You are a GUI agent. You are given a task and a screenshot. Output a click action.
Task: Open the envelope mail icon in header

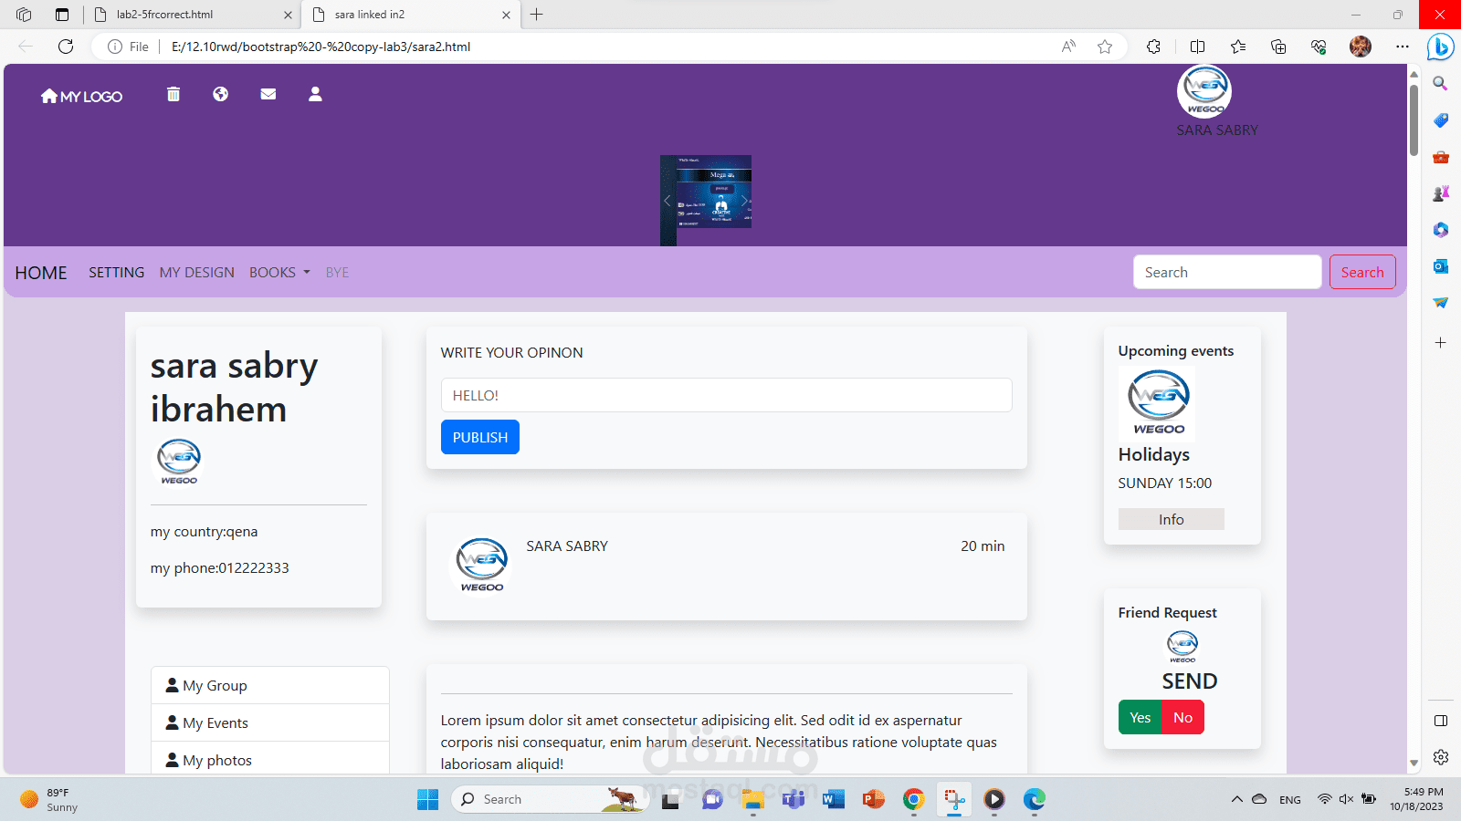pos(268,94)
